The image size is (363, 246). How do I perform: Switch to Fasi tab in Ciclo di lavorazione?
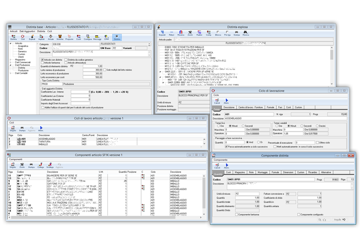tap(280, 107)
